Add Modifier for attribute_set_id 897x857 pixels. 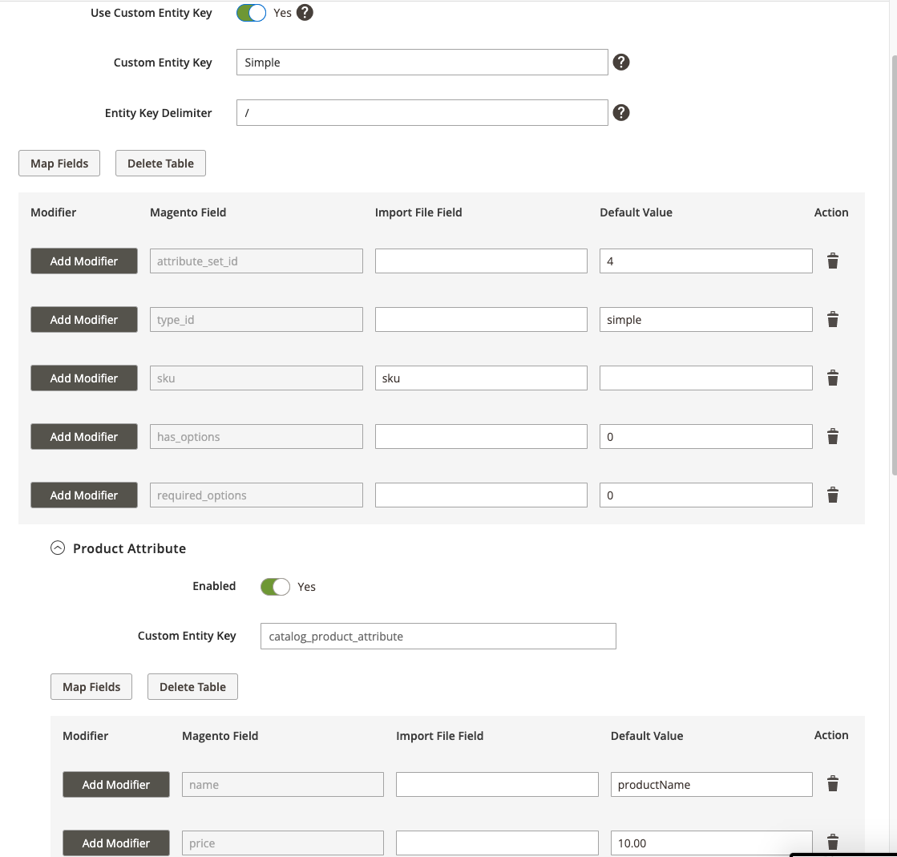84,261
